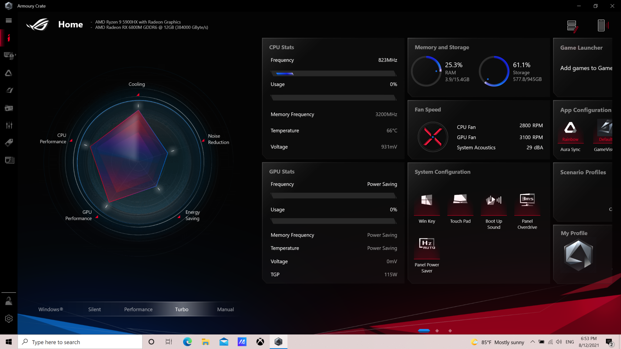Select the Windows® operating mode
The image size is (621, 349).
coord(51,309)
